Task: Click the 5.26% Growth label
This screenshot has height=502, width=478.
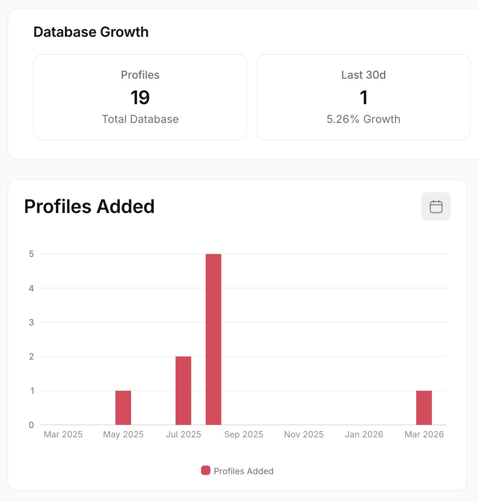Action: 363,119
